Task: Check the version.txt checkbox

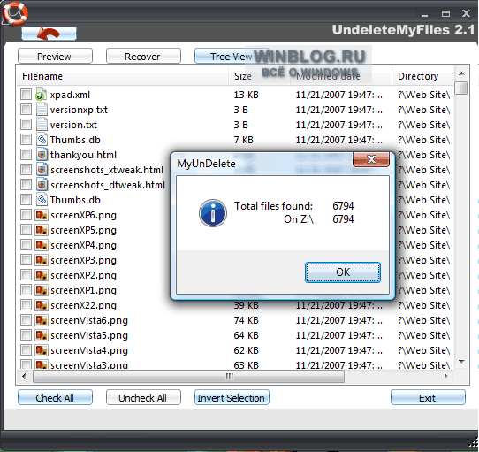Action: coord(26,124)
